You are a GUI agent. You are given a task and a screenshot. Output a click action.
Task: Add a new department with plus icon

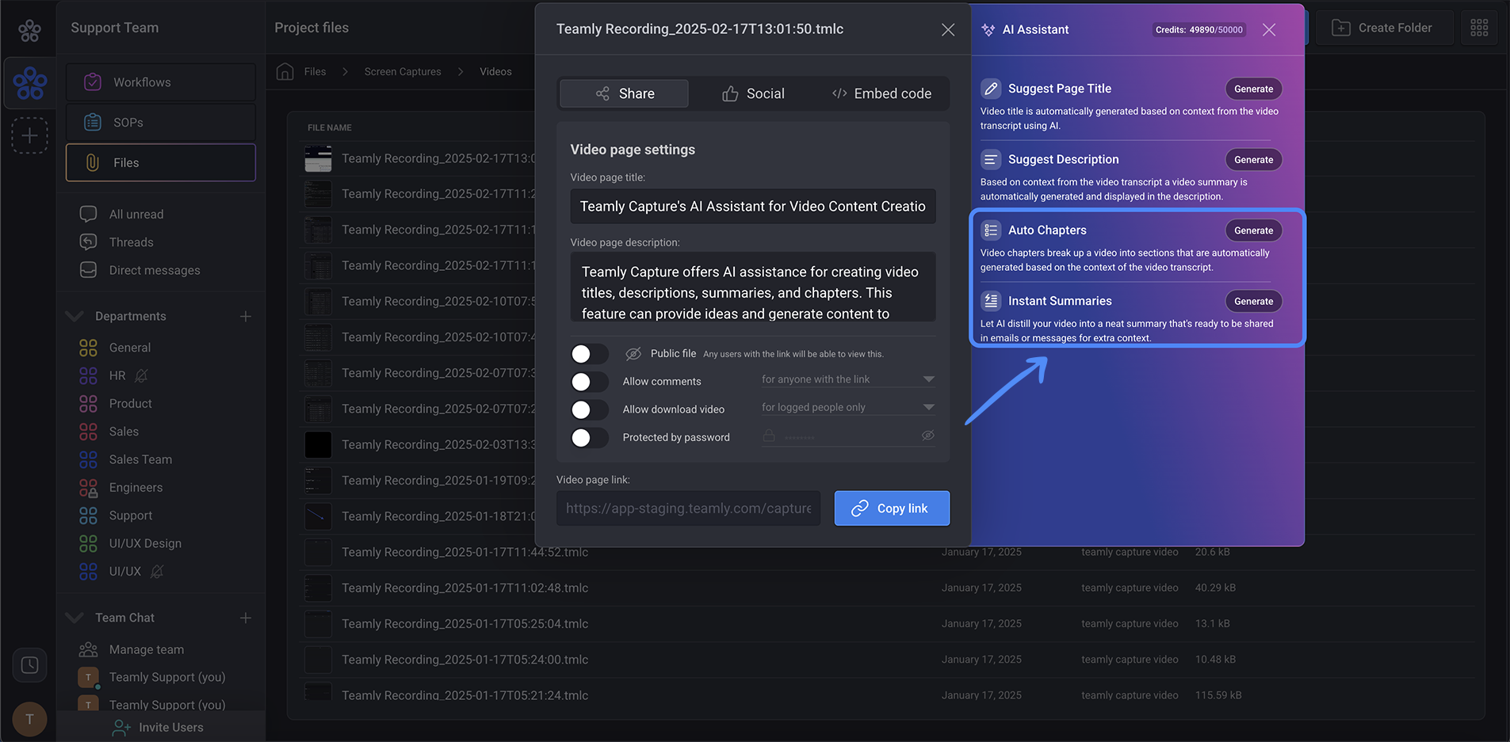[246, 316]
